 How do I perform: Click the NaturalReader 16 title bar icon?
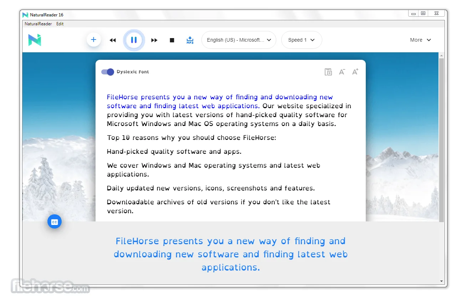click(25, 15)
